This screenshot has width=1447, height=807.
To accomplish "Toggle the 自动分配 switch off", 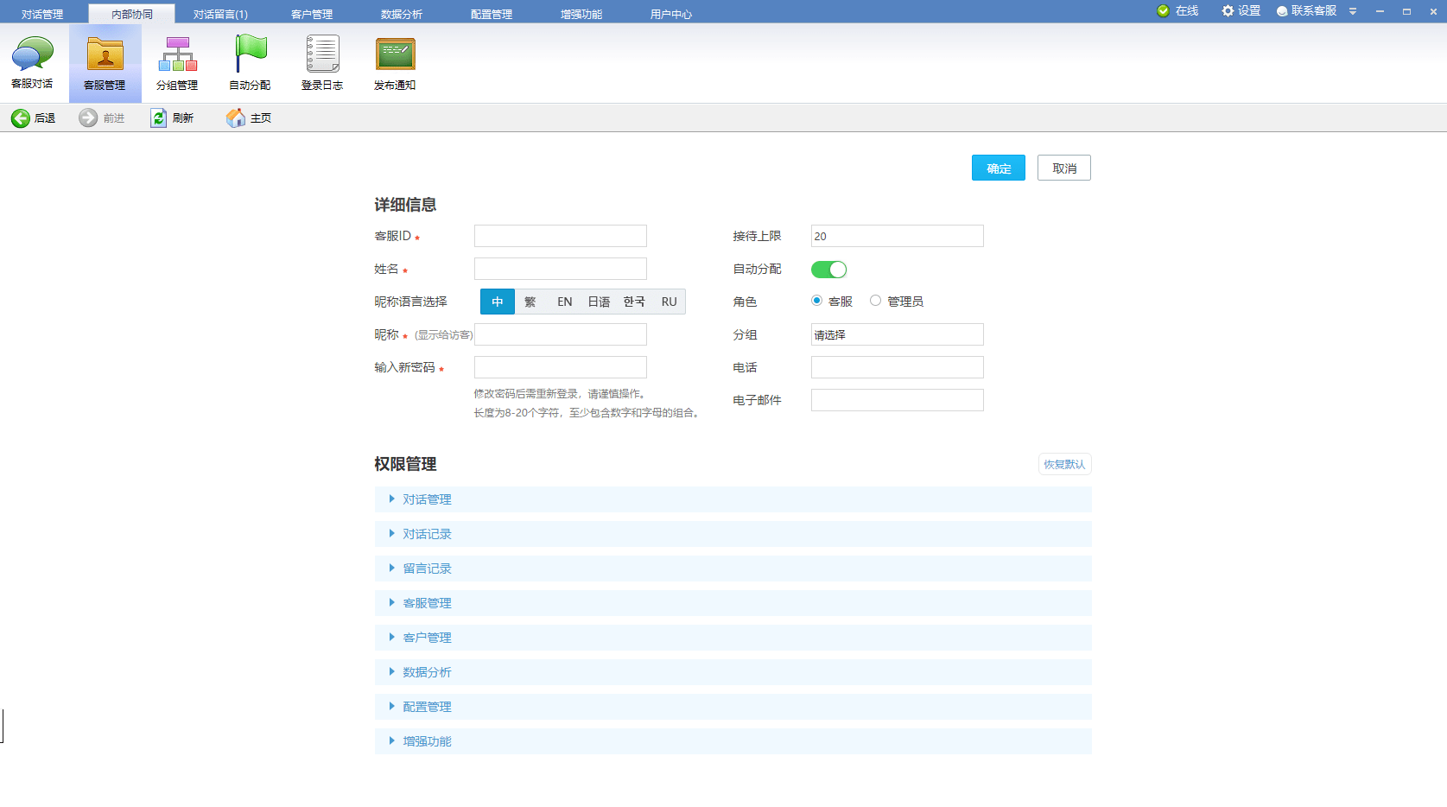I will (828, 270).
